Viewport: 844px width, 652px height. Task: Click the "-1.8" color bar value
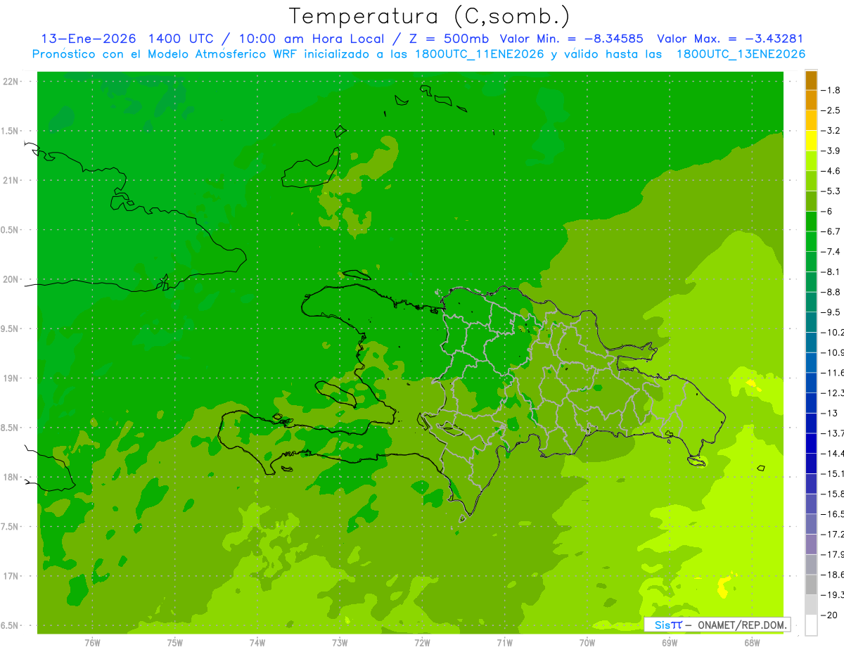[x=831, y=90]
